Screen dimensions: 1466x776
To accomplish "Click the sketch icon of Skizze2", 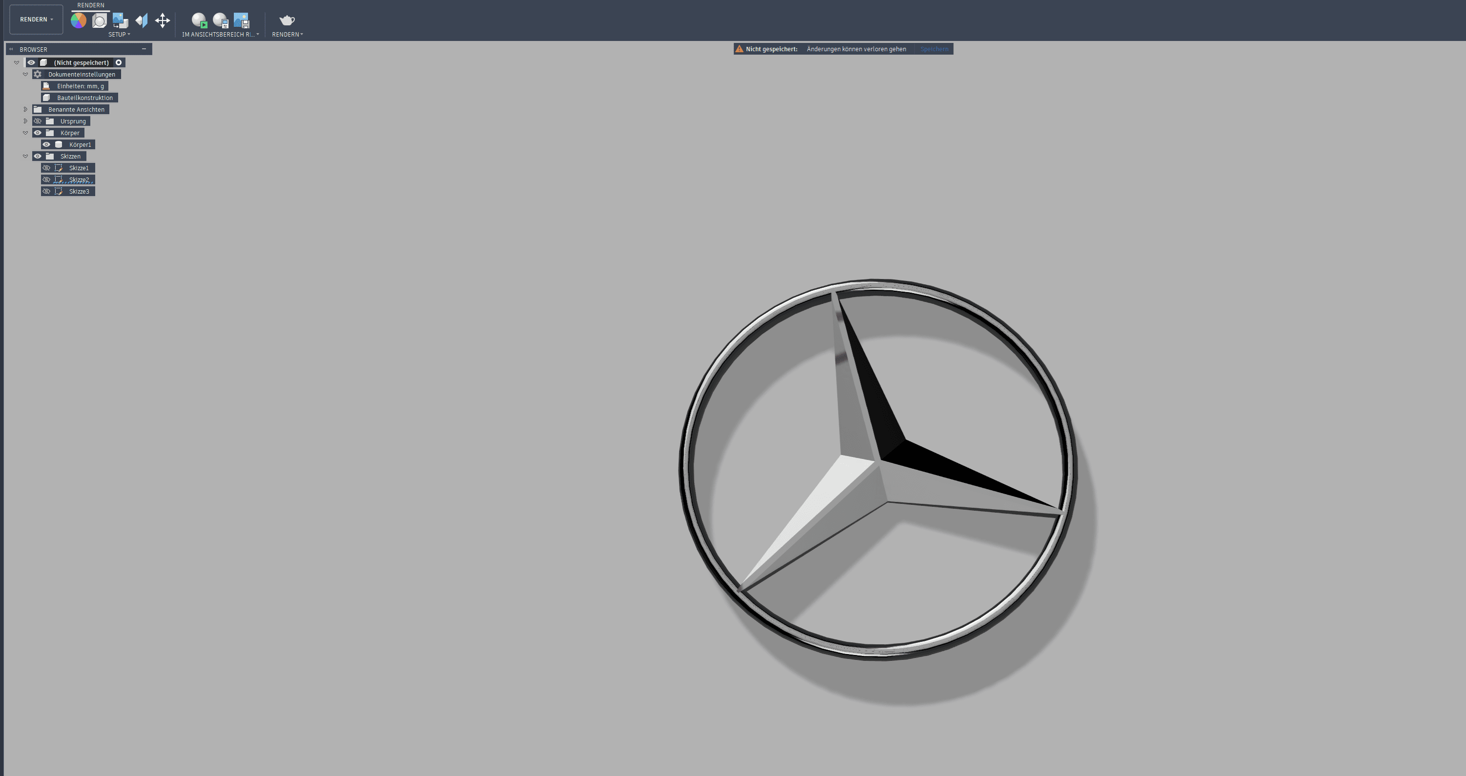I will pos(59,179).
